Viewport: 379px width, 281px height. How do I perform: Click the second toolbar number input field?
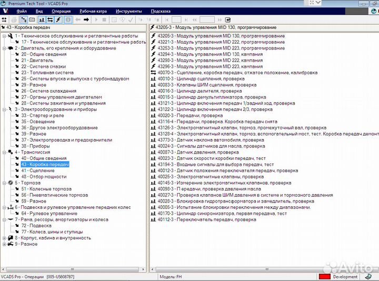point(207,20)
